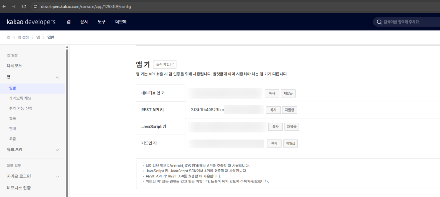
Task: Click the REST API key value 313b1fb40879bc
Action: click(207, 110)
